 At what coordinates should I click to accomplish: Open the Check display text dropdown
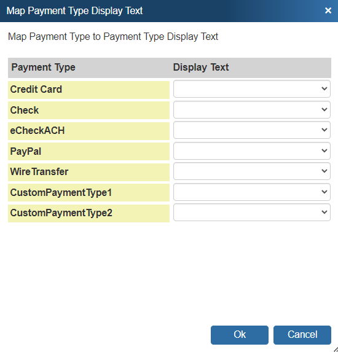coord(252,109)
